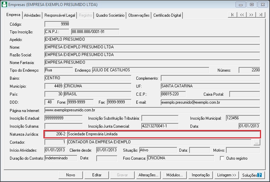This screenshot has width=270, height=182.
Task: Click the Fax field 9999-9999
Action: click(x=119, y=102)
